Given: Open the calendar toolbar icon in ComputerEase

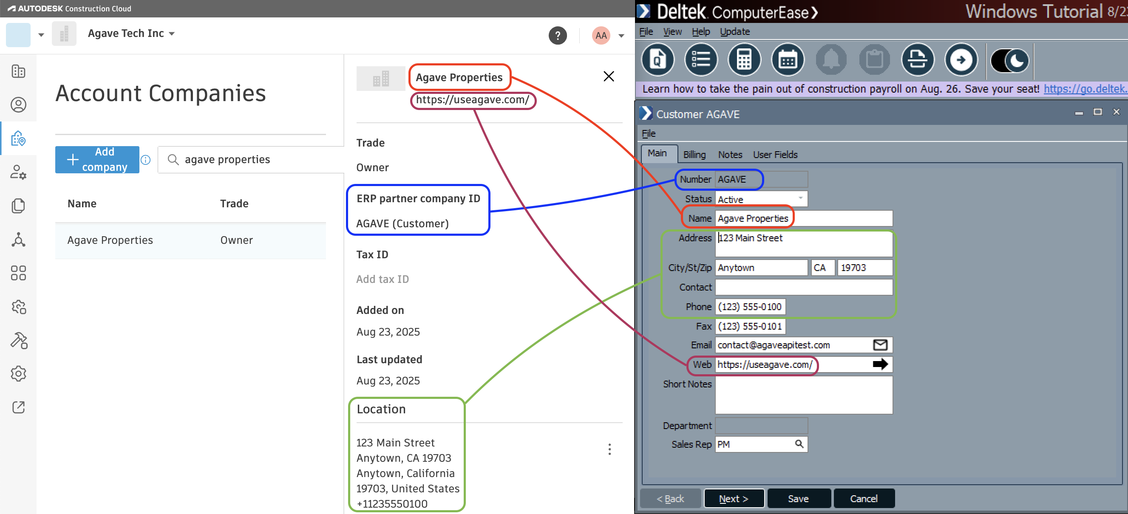Looking at the screenshot, I should point(788,59).
